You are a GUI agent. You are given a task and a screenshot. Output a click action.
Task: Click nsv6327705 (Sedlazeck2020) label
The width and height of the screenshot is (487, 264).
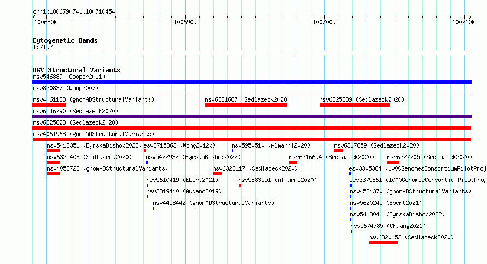click(430, 157)
